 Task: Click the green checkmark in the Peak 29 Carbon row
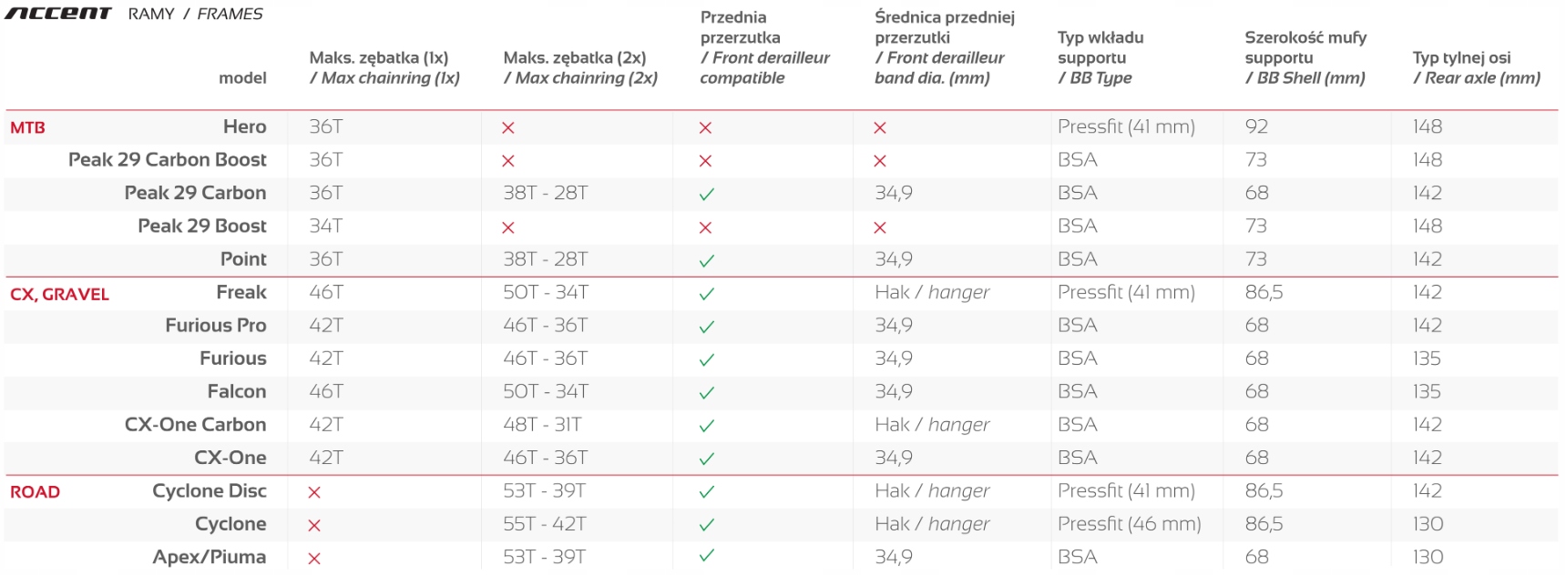[x=706, y=194]
